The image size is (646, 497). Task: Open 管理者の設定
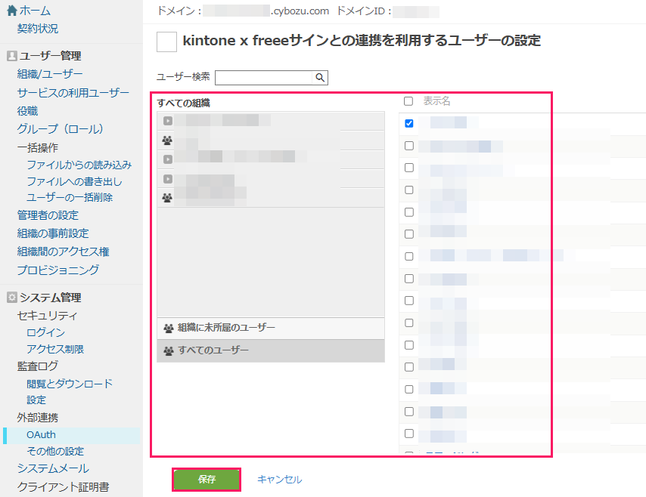pos(48,215)
